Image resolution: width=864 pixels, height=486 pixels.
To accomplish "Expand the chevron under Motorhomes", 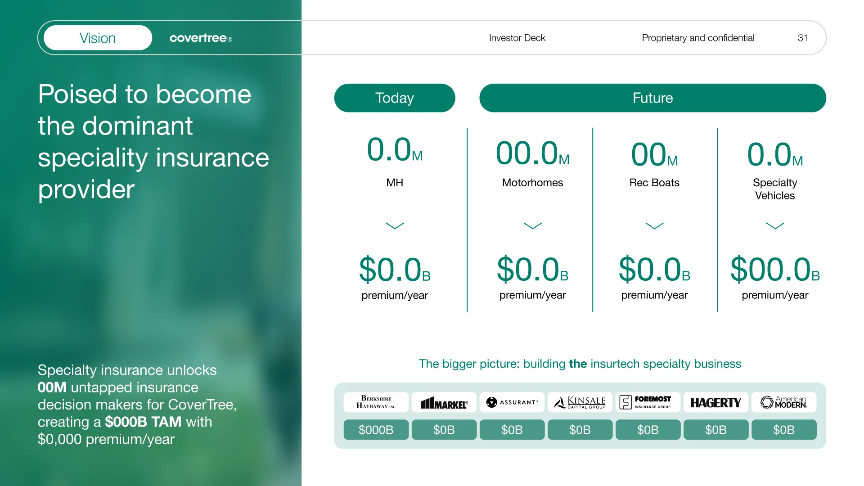I will pos(532,225).
